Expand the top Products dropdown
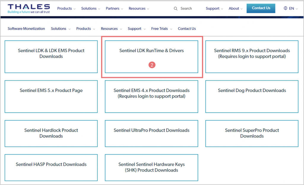Viewport: 304px width, 185px height. coord(66,9)
